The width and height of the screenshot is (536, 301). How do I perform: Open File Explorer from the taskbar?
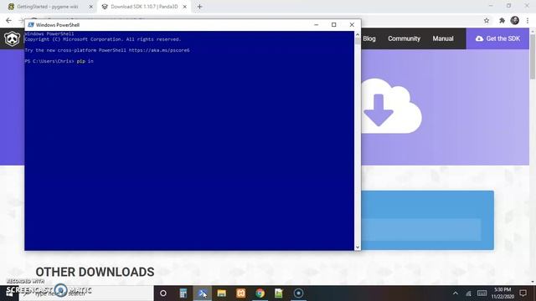[x=221, y=293]
